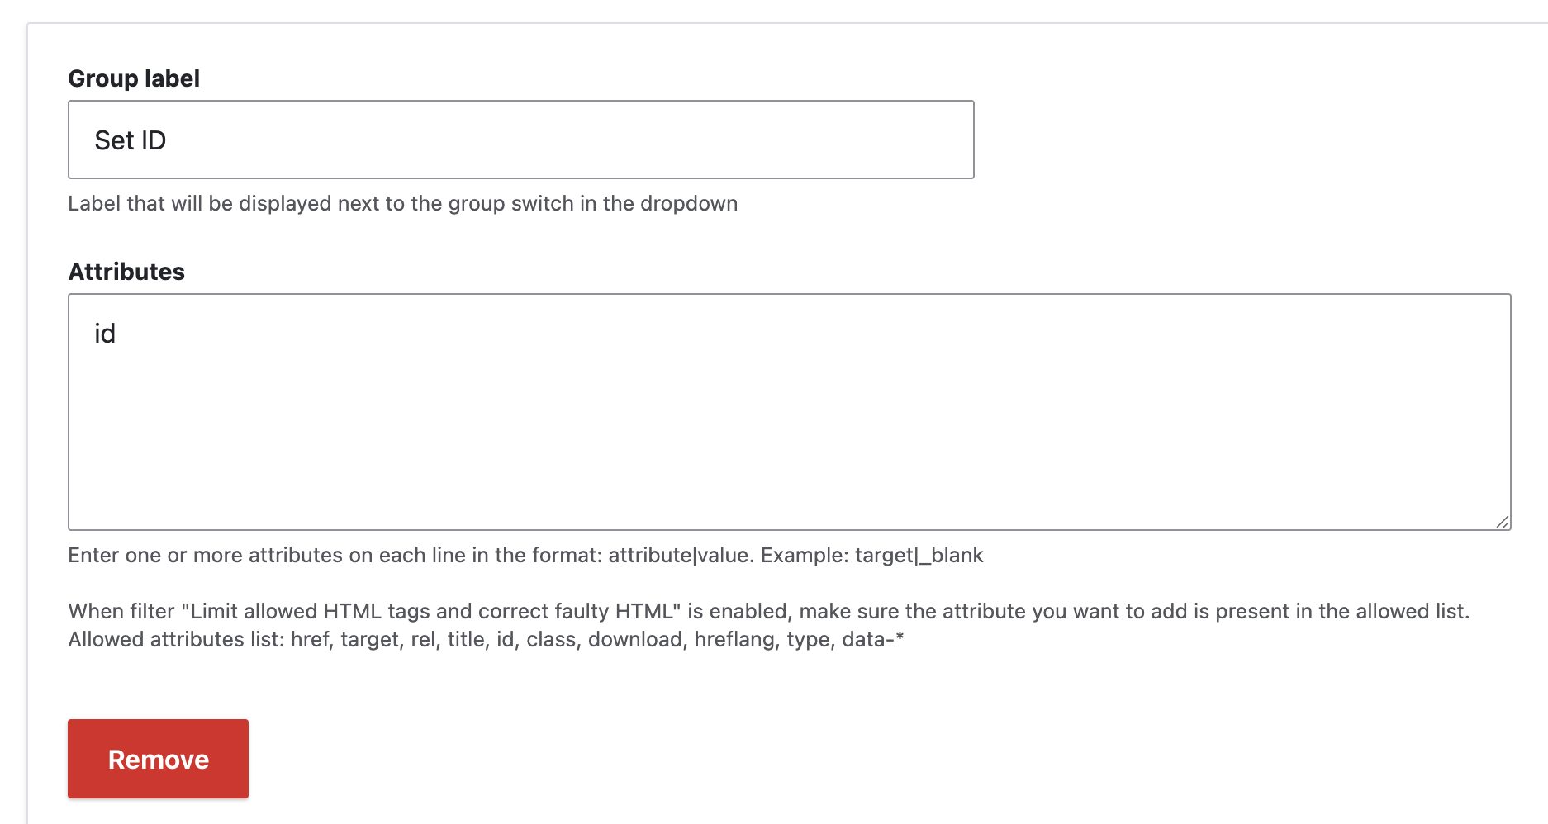Focus the Group label input field
The width and height of the screenshot is (1548, 824).
pyautogui.click(x=521, y=140)
